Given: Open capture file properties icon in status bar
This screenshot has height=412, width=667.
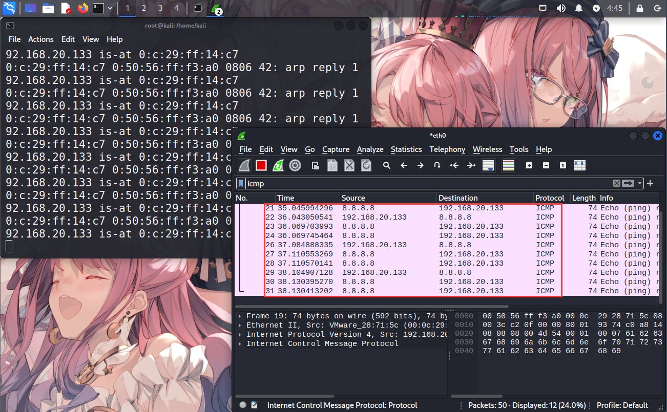Looking at the screenshot, I should [x=255, y=405].
